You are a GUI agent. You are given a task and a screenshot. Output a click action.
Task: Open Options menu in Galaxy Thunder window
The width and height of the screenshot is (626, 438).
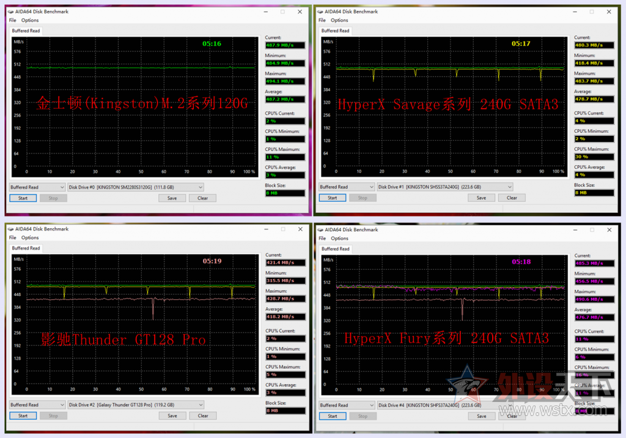tap(30, 238)
